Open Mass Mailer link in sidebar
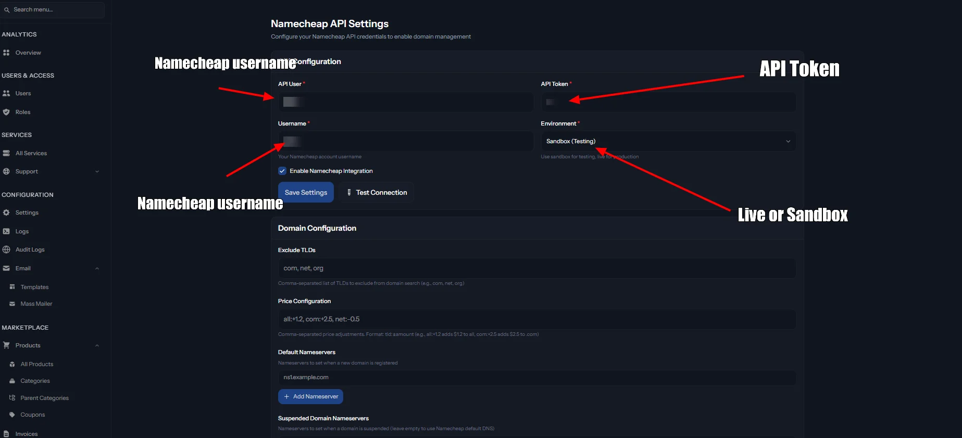The height and width of the screenshot is (438, 962). [x=36, y=304]
